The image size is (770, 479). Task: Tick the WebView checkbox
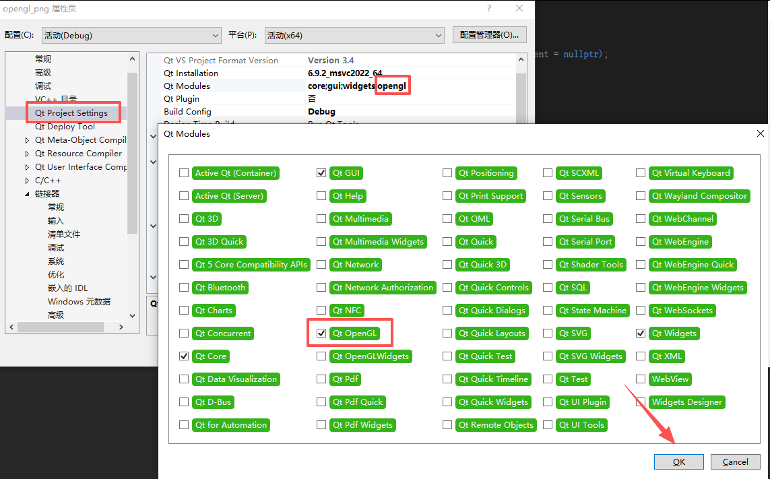pos(641,379)
